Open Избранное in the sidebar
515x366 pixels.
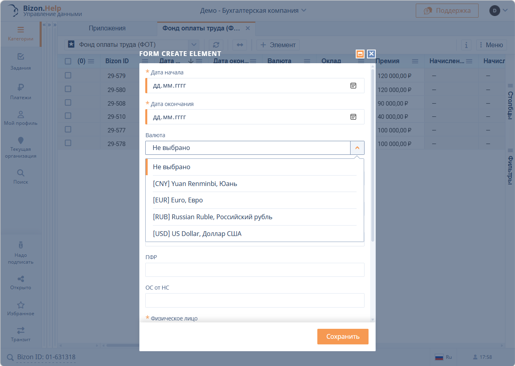[x=21, y=308]
